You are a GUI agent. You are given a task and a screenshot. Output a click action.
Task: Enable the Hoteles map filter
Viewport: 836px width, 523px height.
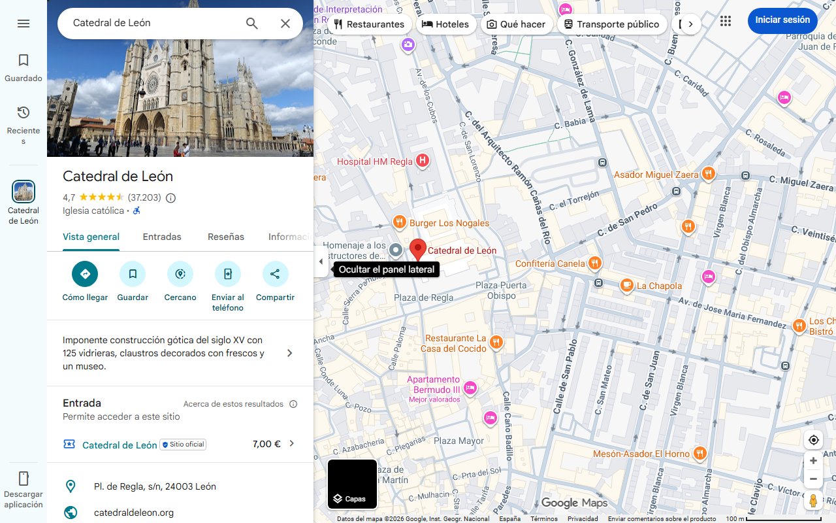[446, 24]
